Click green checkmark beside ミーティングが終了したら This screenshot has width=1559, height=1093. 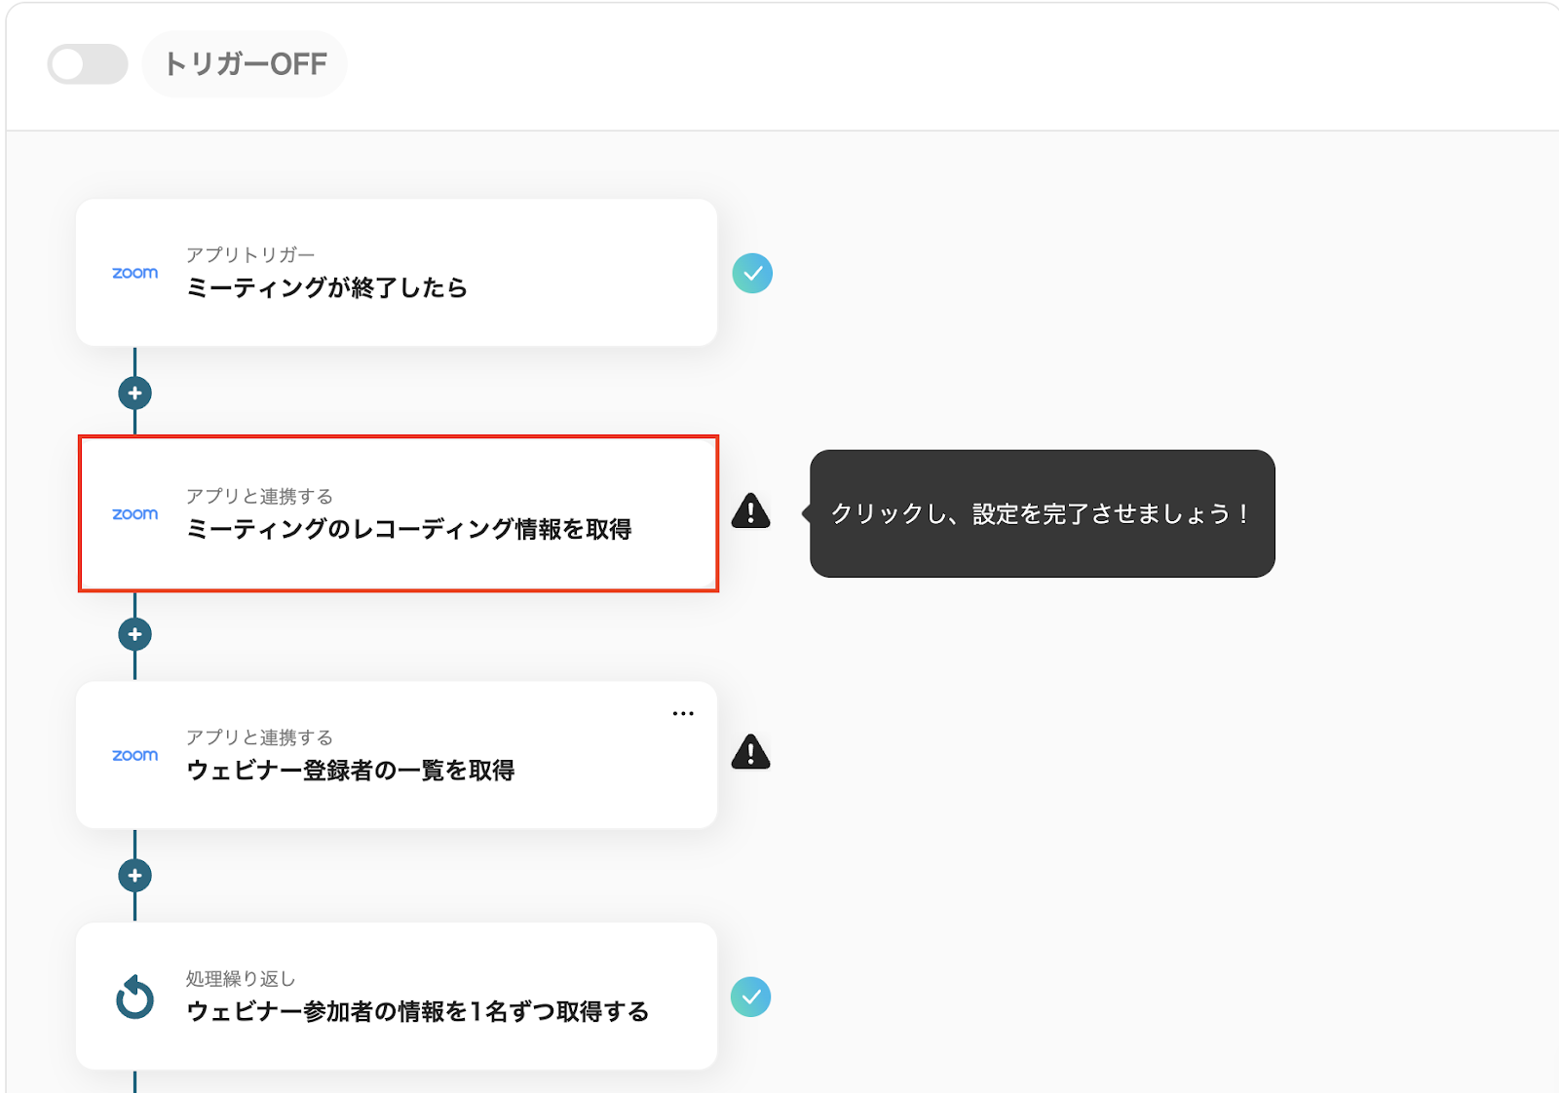[752, 273]
